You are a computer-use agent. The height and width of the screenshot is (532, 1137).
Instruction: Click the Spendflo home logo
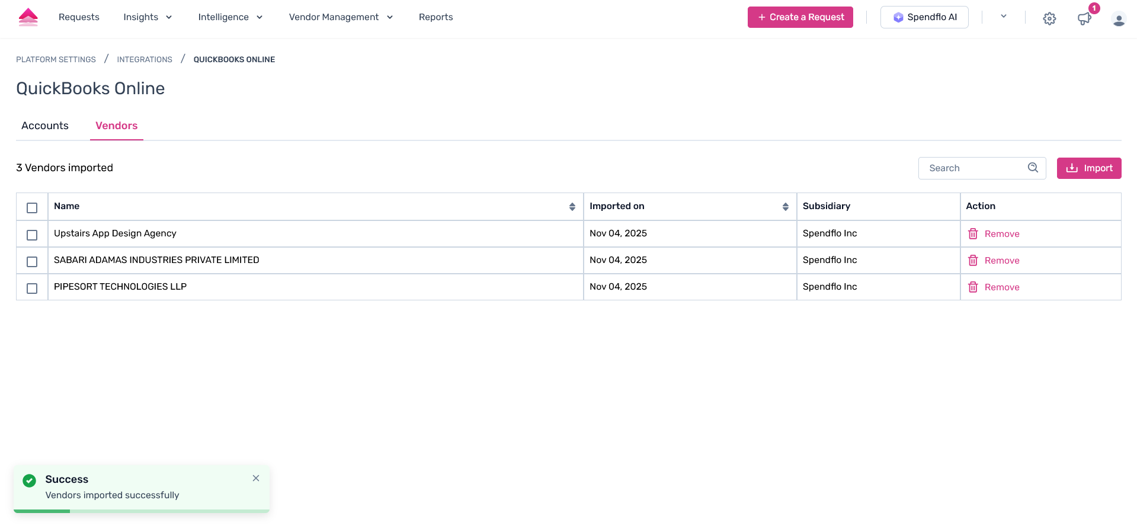pyautogui.click(x=28, y=17)
